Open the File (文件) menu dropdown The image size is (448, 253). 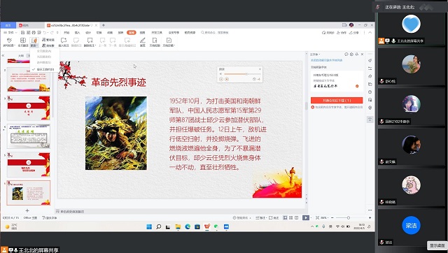(10, 33)
